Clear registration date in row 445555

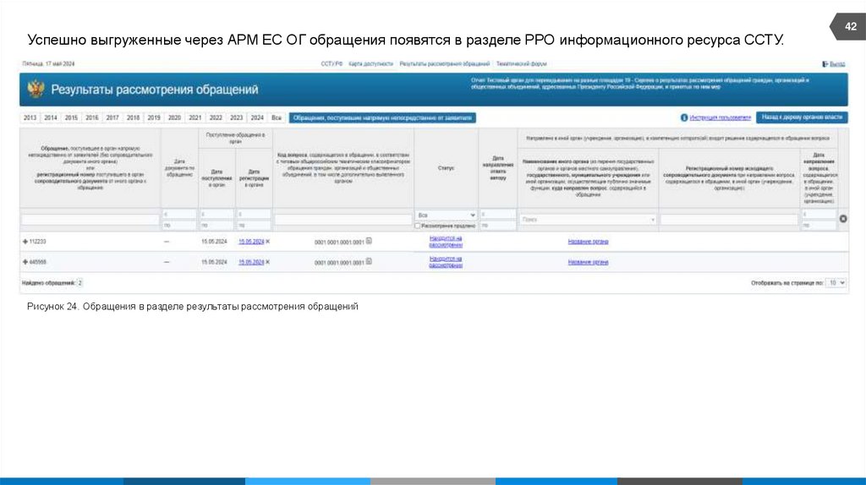pyautogui.click(x=268, y=262)
